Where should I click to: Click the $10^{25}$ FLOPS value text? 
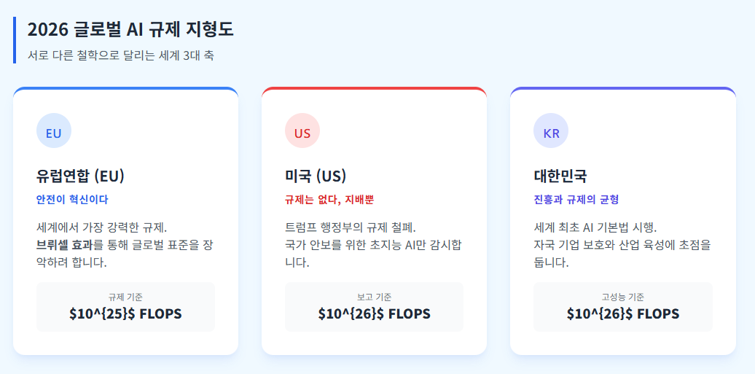(x=125, y=313)
